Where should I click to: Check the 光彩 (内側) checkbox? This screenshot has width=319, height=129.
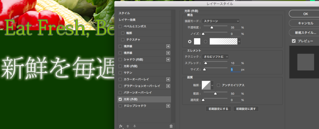coord(120,66)
